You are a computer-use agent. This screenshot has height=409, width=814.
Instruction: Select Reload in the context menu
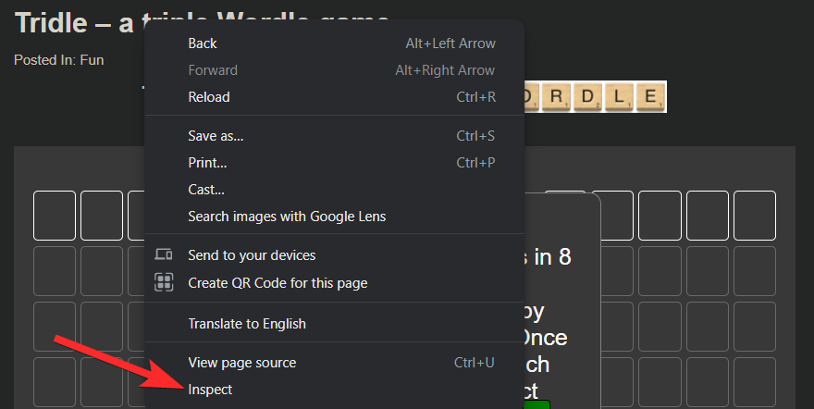coord(209,97)
